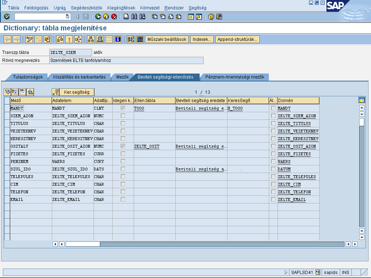Click the green Back arrow icon
Viewport: 371px width, 278px height.
[x=98, y=17]
